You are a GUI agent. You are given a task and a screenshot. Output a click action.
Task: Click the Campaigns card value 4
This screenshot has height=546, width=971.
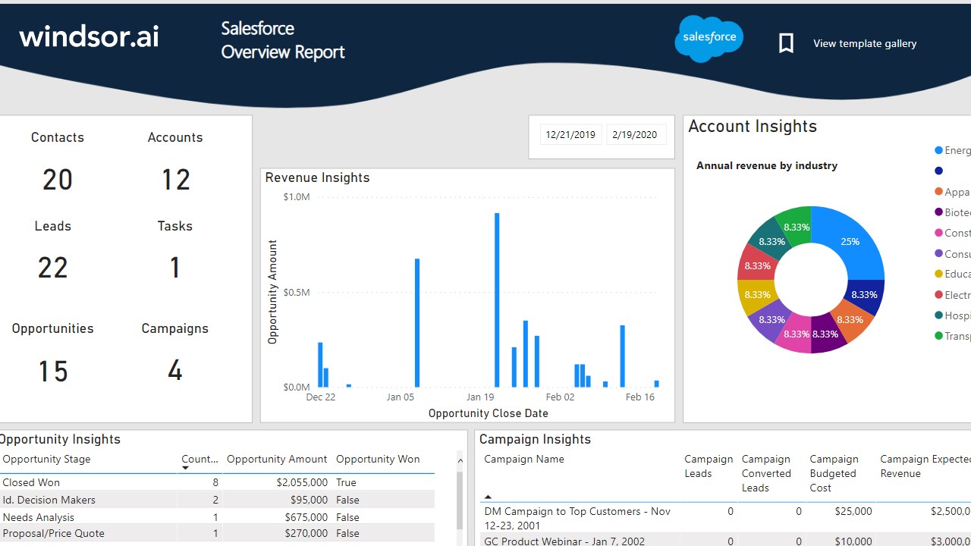tap(175, 371)
